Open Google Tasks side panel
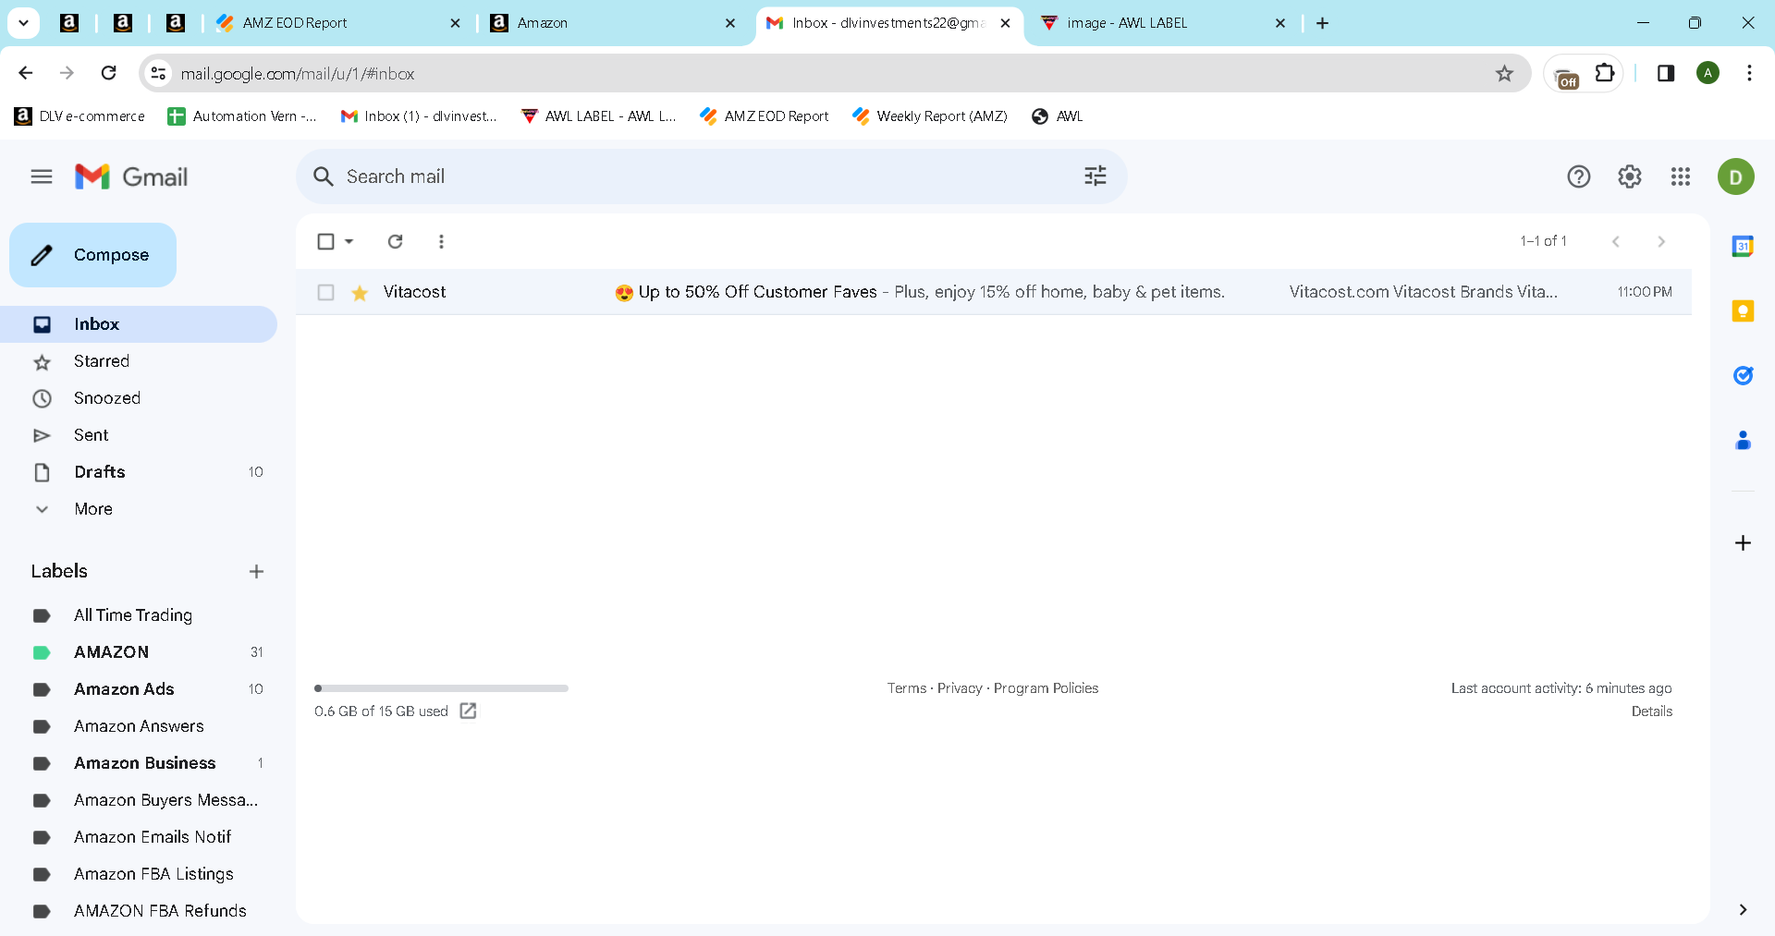The width and height of the screenshot is (1775, 936). (x=1743, y=375)
